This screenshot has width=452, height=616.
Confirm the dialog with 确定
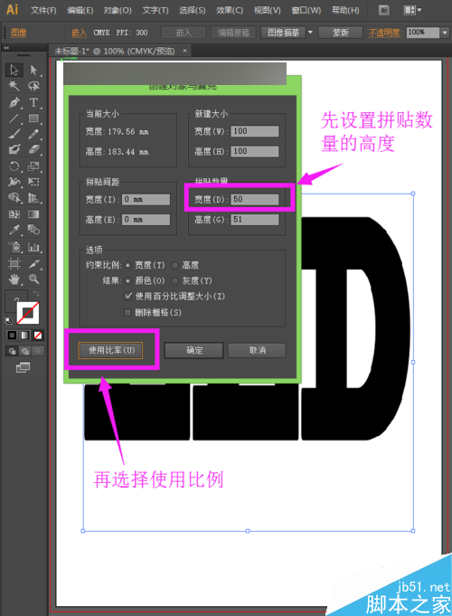coord(194,350)
